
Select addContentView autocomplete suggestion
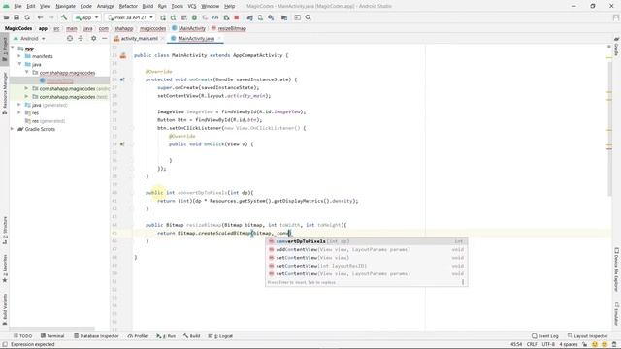366,250
